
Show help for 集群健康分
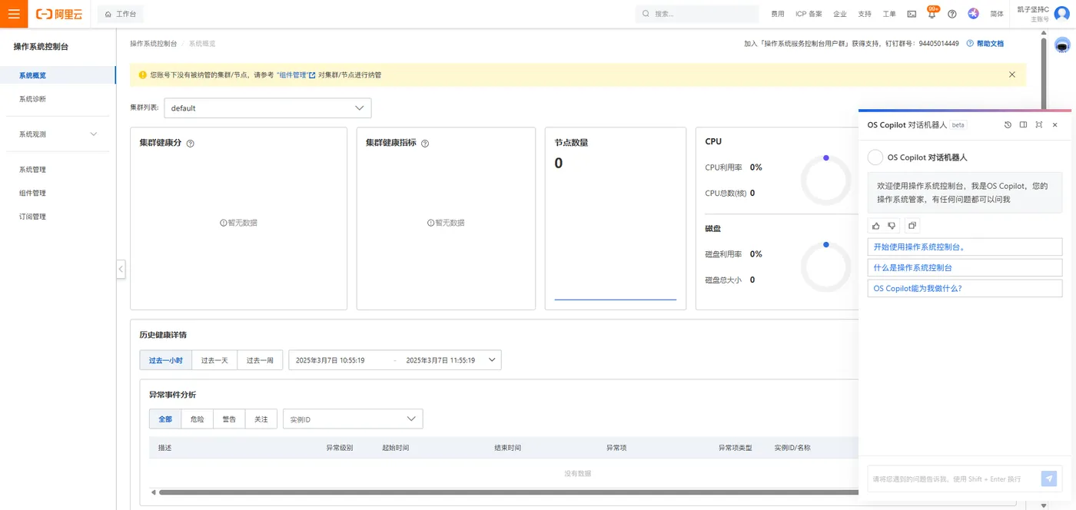point(190,143)
